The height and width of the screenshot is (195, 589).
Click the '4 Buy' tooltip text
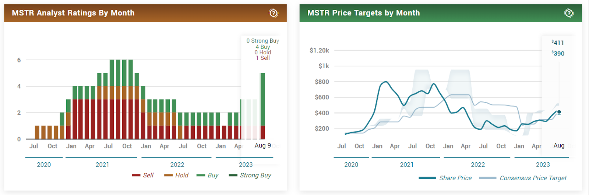click(263, 47)
